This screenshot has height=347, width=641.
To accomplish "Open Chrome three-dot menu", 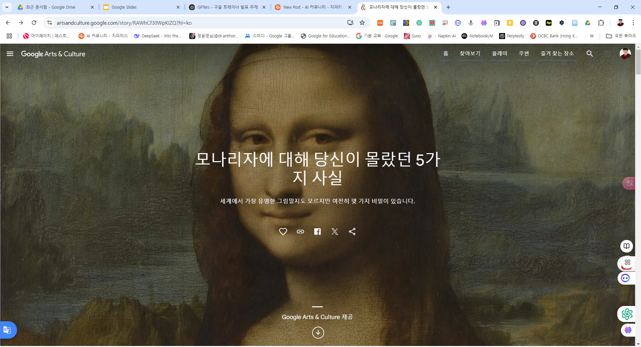I will [x=633, y=23].
